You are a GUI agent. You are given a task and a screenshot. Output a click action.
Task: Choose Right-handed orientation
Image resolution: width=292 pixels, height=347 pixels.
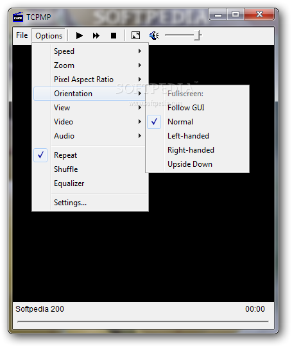click(x=198, y=150)
